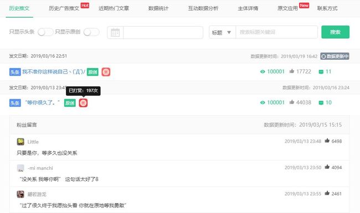The image size is (360, 213).
Task: Click red reward icon for “等你很久了。”
Action: tap(83, 103)
